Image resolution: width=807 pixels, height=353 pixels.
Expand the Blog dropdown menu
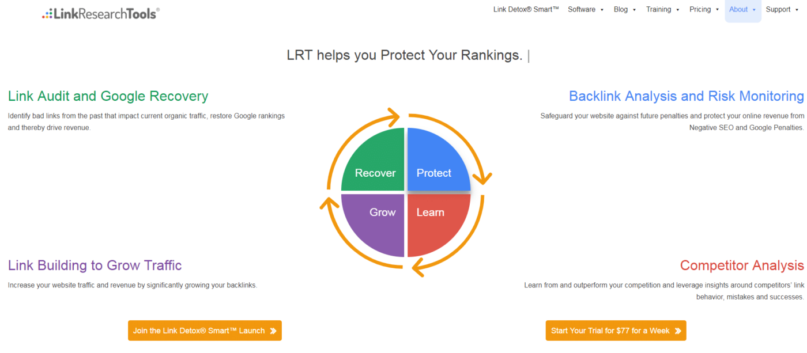(625, 9)
